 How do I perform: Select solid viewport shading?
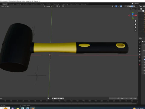pyautogui.click(x=130, y=6)
